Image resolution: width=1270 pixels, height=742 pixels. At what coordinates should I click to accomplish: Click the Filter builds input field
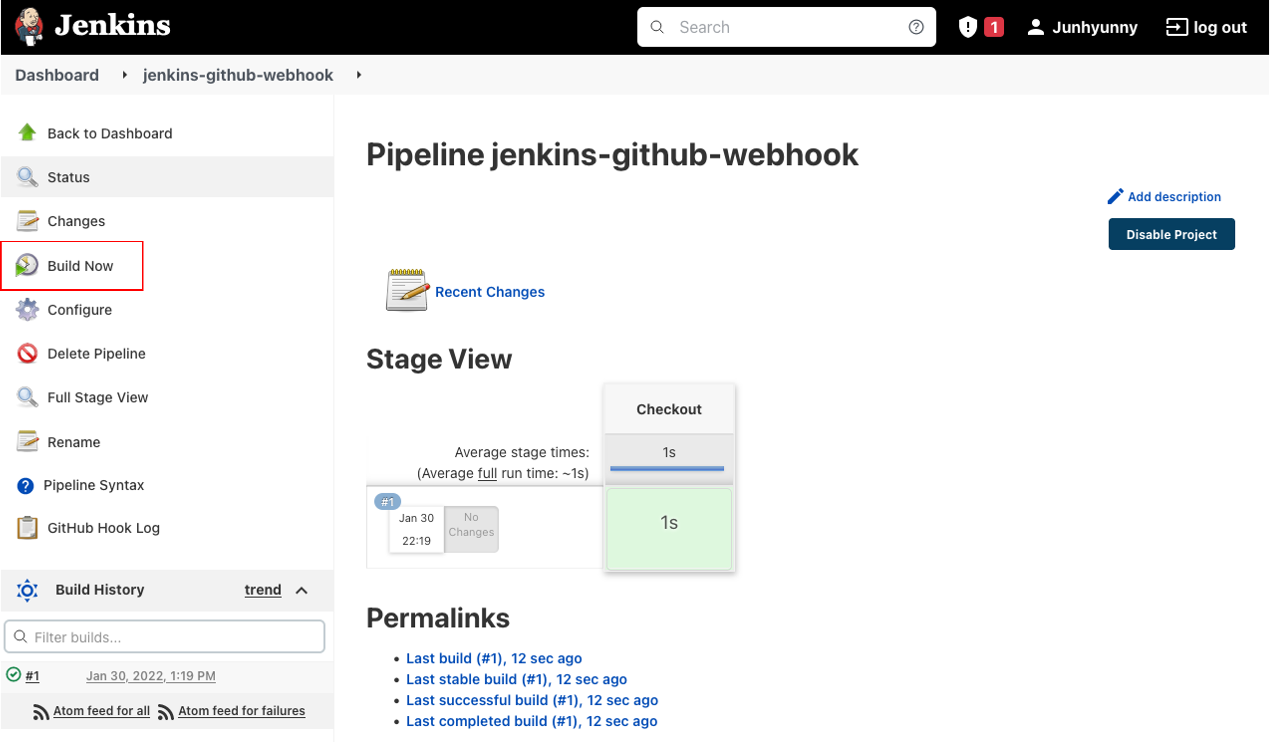pos(171,637)
